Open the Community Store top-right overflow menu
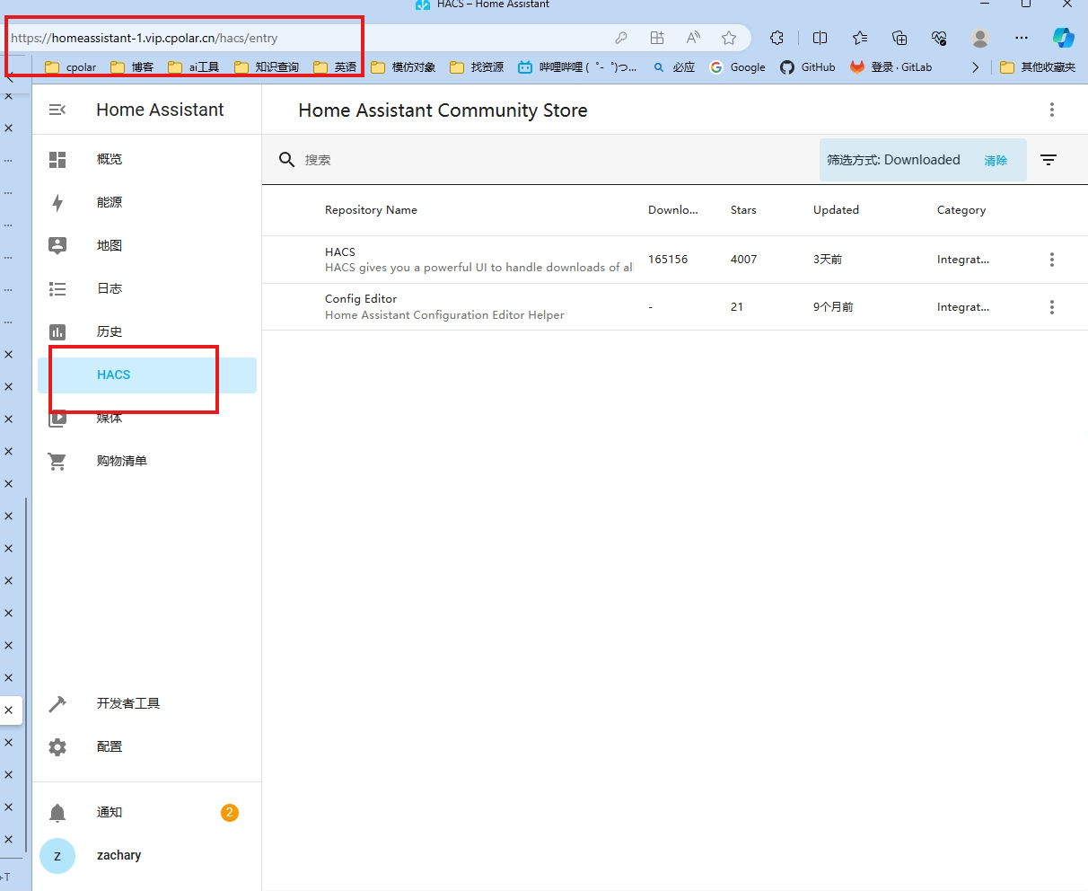 pos(1051,110)
